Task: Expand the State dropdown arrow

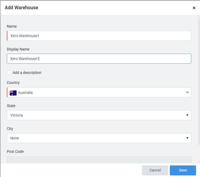Action: (187, 115)
